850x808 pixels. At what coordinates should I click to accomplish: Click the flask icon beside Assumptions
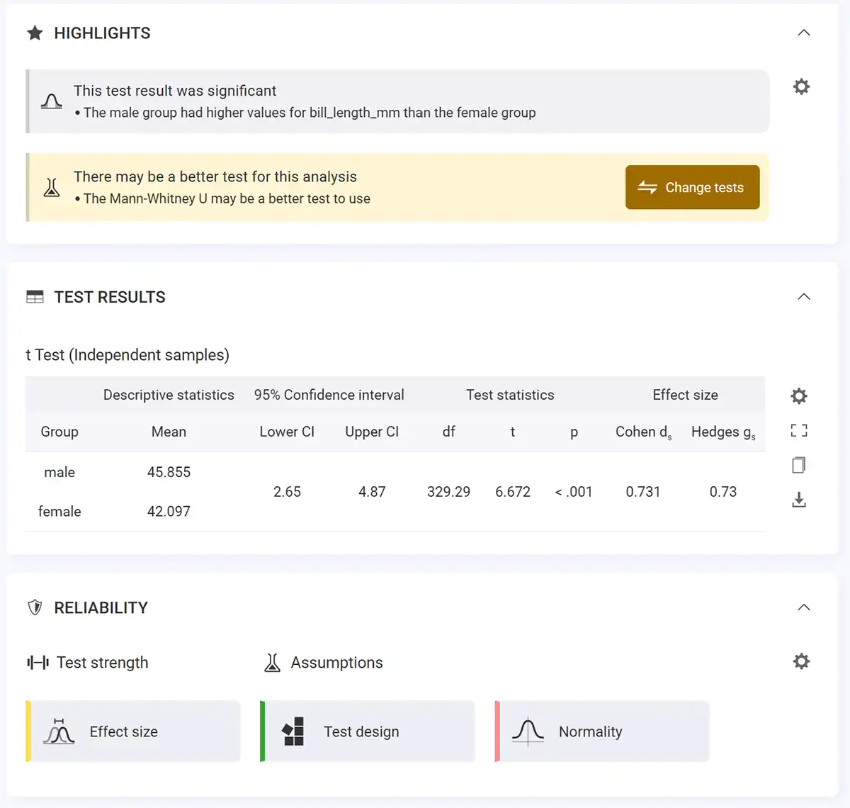(272, 663)
